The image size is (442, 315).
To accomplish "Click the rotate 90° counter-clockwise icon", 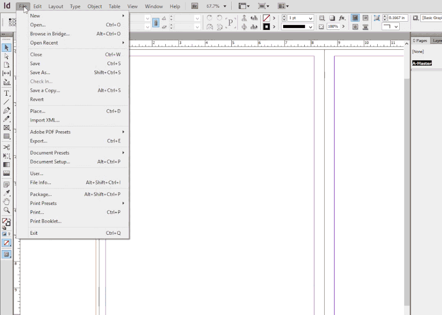I will [x=219, y=18].
